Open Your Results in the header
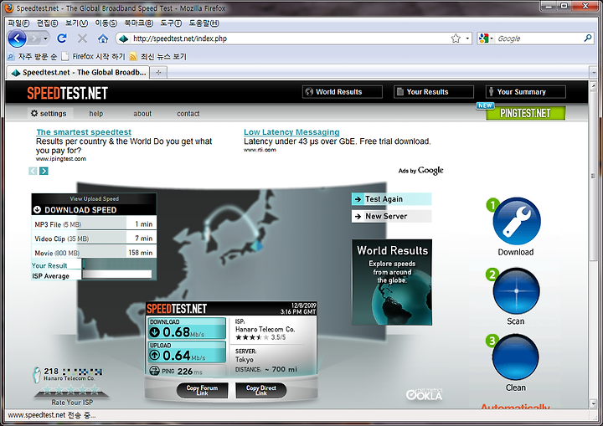 [434, 92]
